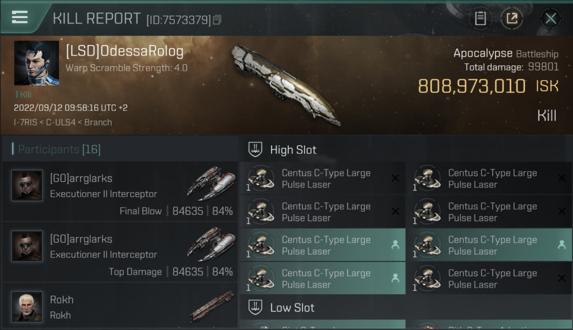The width and height of the screenshot is (573, 330).
Task: Click the clipboard icon in the header
Action: pyautogui.click(x=480, y=18)
